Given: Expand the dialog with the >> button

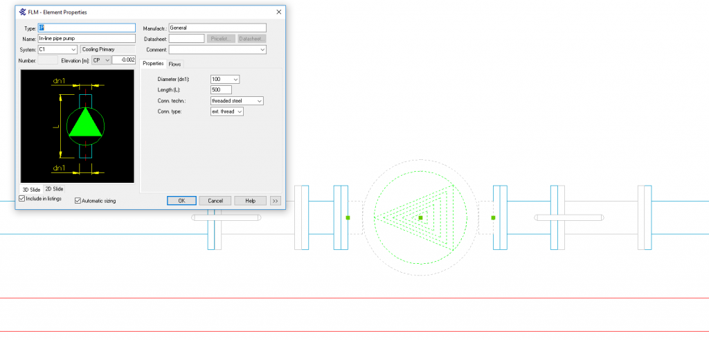Looking at the screenshot, I should point(275,201).
